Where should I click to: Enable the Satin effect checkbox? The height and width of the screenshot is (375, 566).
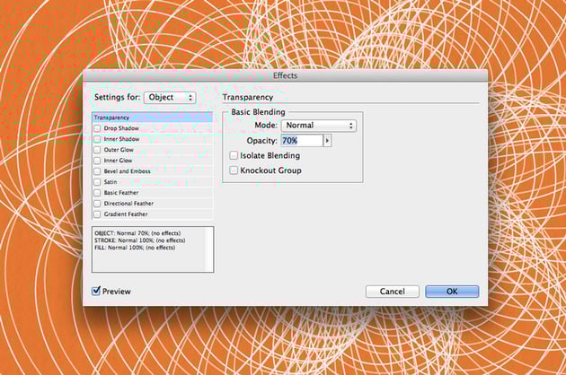tap(97, 182)
